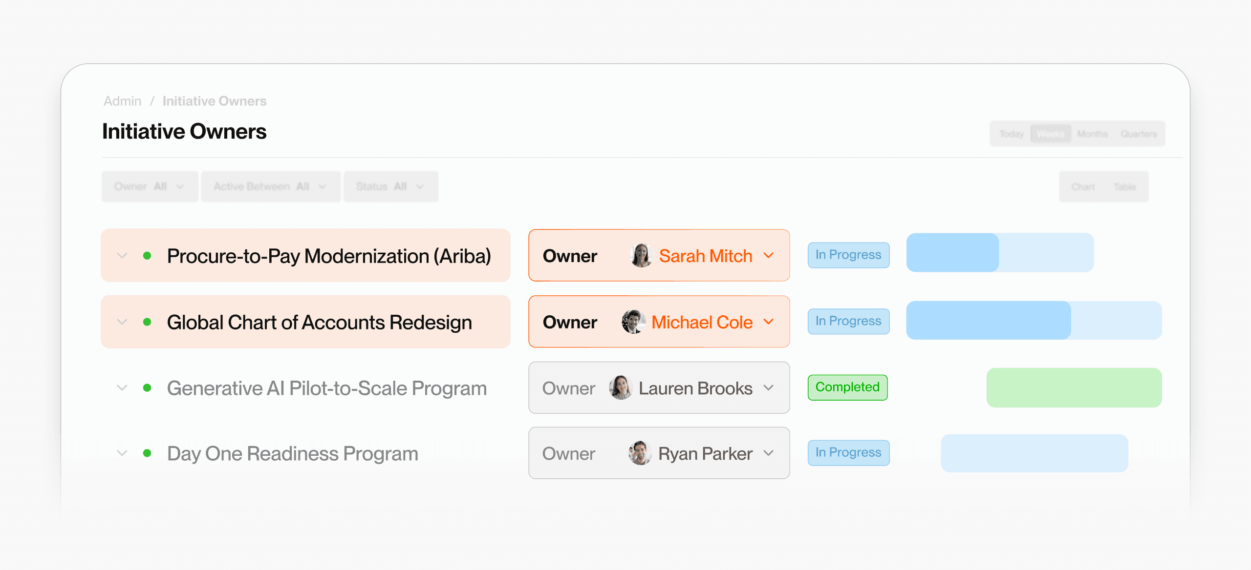This screenshot has height=570, width=1251.
Task: Switch to the Chart view
Action: [x=1083, y=187]
